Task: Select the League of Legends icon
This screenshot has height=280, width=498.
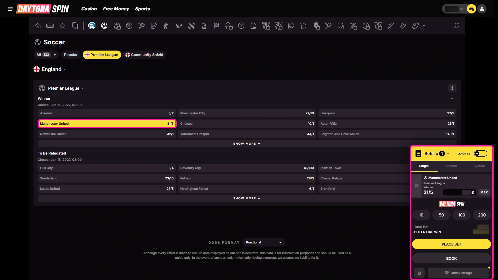Action: 254,26
